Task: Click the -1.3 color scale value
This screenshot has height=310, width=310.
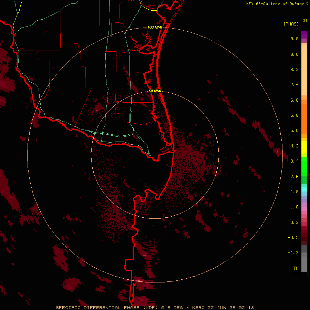Action: coord(293,253)
